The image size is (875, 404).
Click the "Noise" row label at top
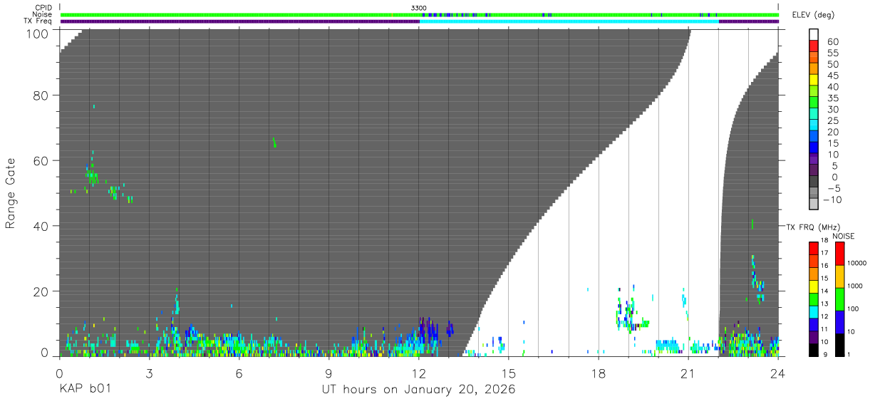pyautogui.click(x=42, y=14)
